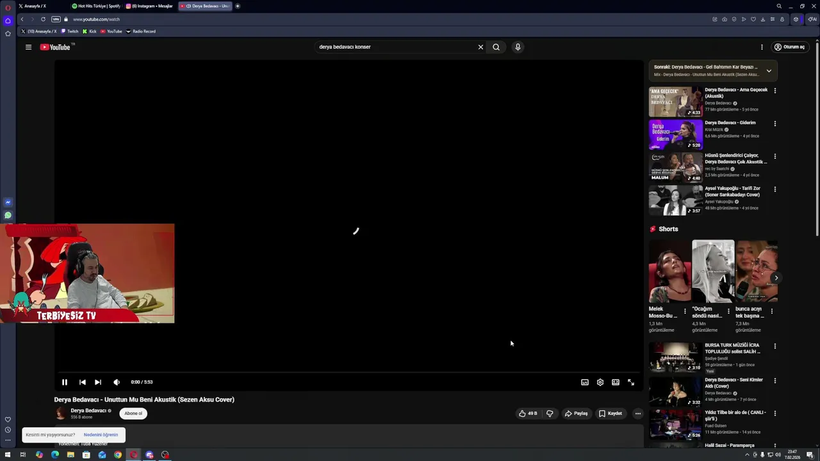
Task: Start voice search with microphone
Action: click(518, 47)
